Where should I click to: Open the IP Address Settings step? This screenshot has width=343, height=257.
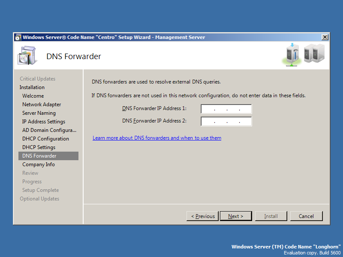coord(44,122)
